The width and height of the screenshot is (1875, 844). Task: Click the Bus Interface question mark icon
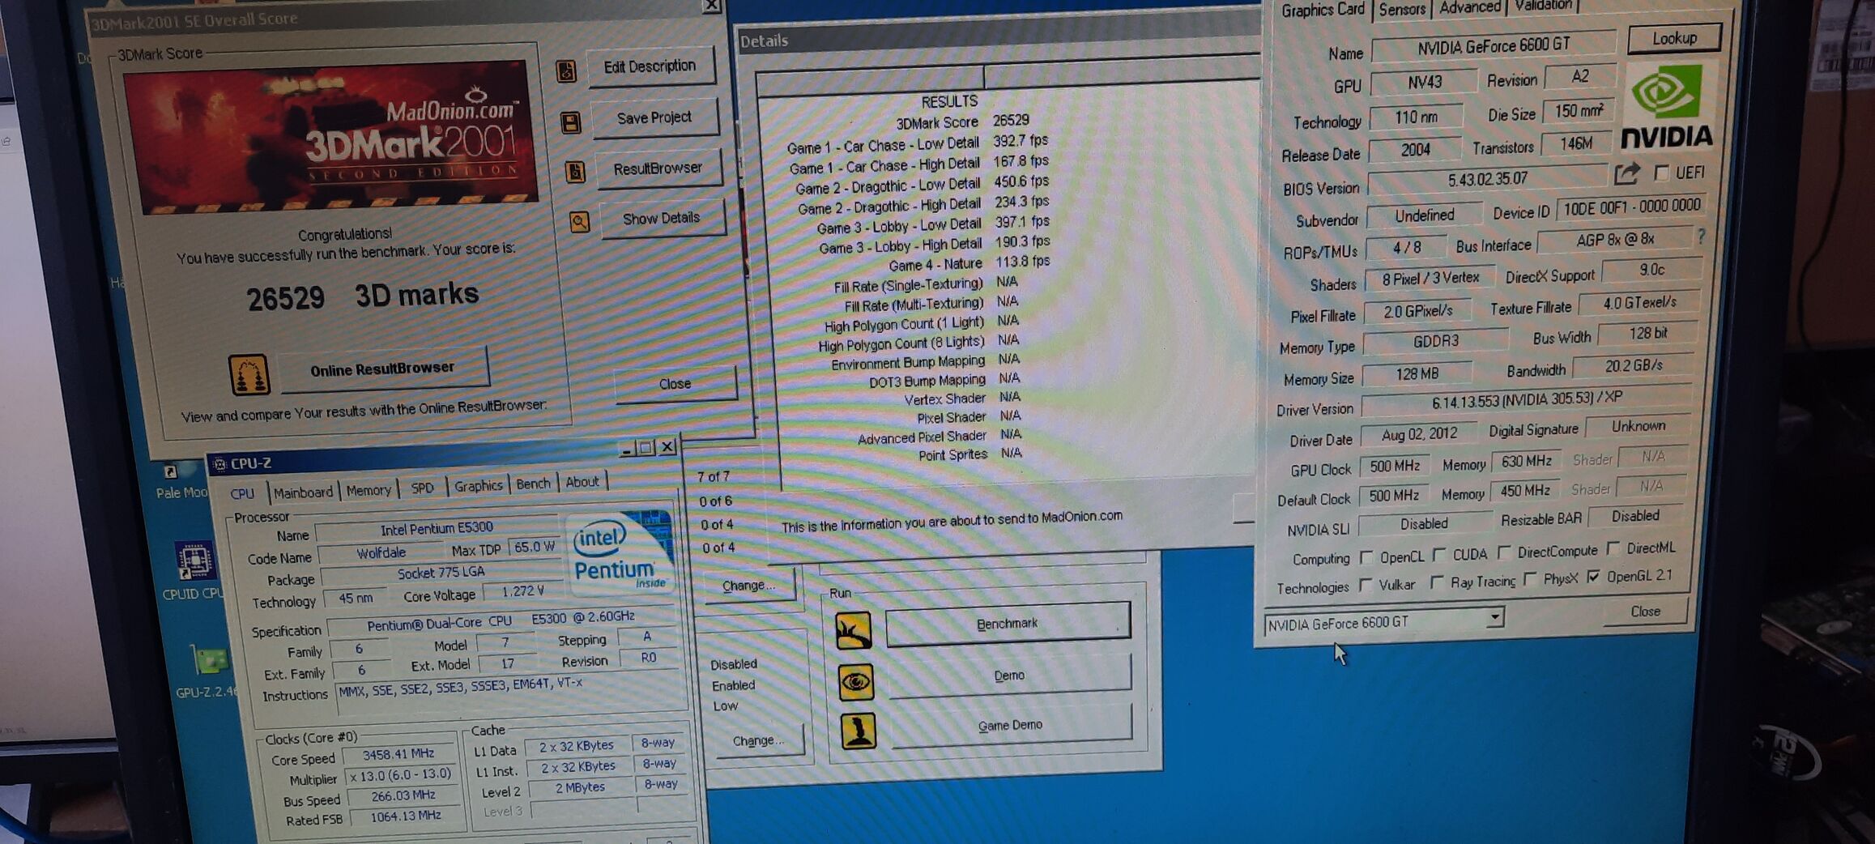coord(1701,237)
